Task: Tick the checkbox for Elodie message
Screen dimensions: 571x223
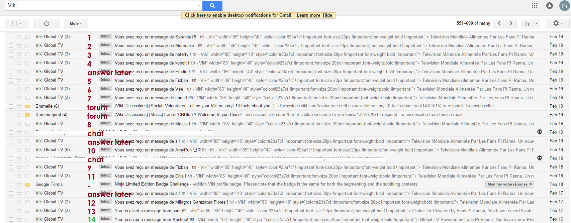Action: pyautogui.click(x=11, y=72)
